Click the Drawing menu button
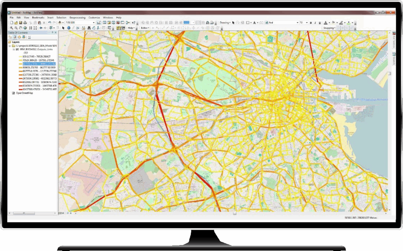The height and width of the screenshot is (251, 403). pos(225,23)
